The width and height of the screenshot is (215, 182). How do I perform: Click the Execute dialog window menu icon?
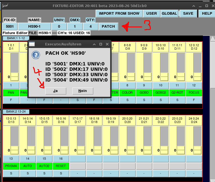[x=32, y=44]
